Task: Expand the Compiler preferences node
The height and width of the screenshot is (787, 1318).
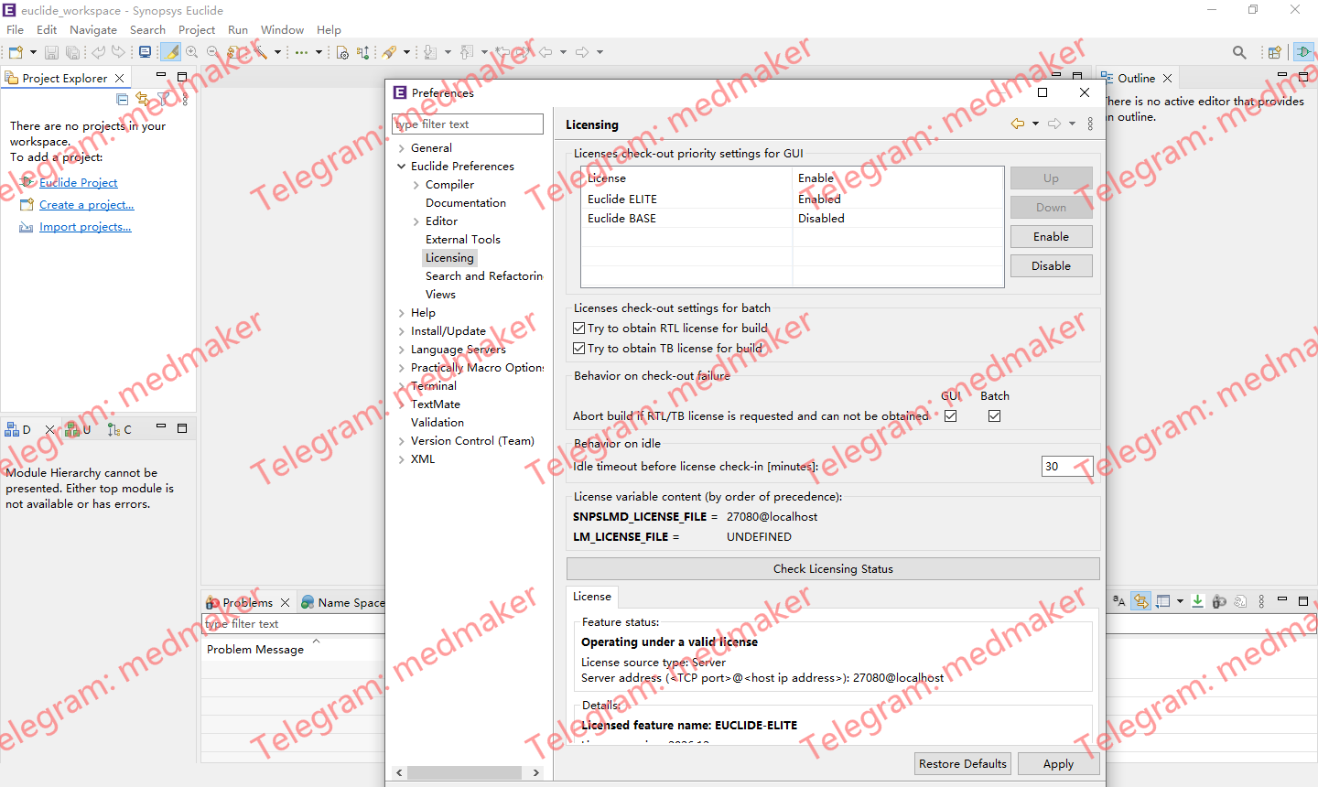Action: click(416, 185)
